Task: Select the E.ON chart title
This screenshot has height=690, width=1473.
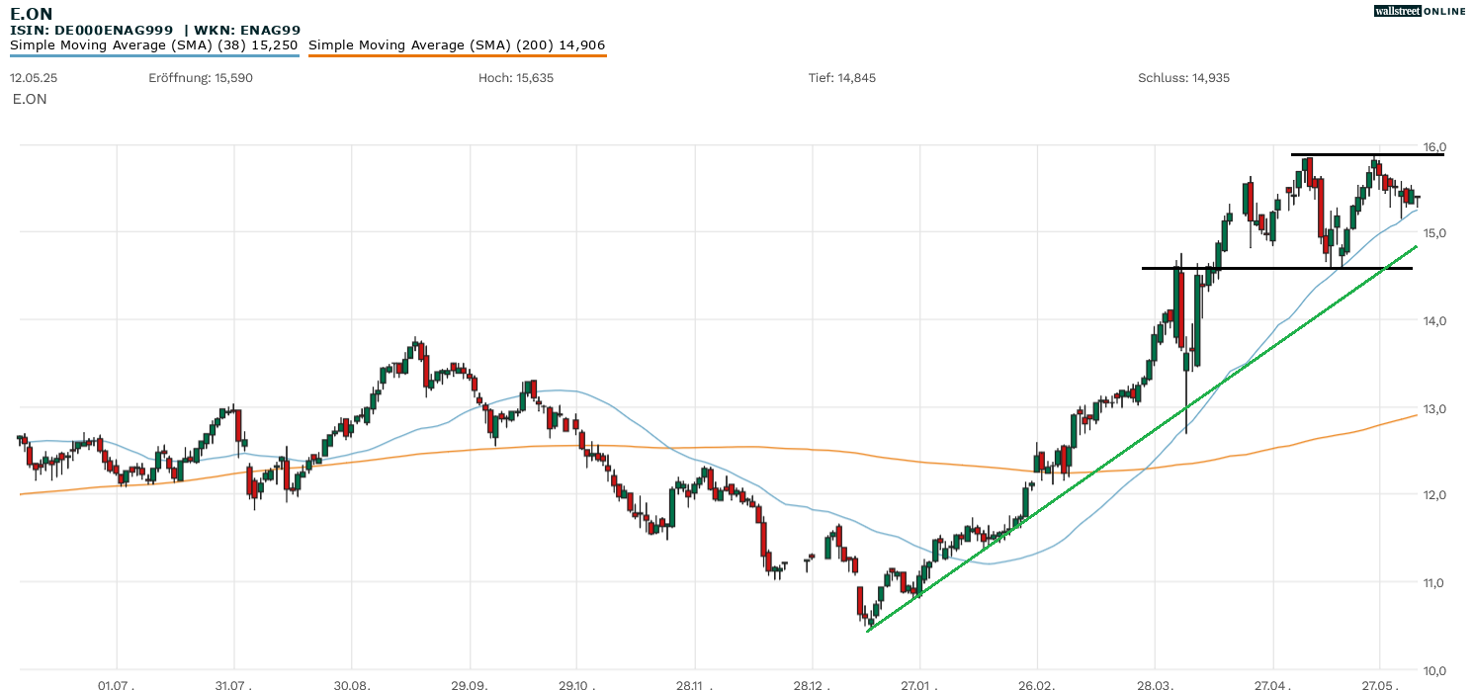Action: tap(32, 14)
